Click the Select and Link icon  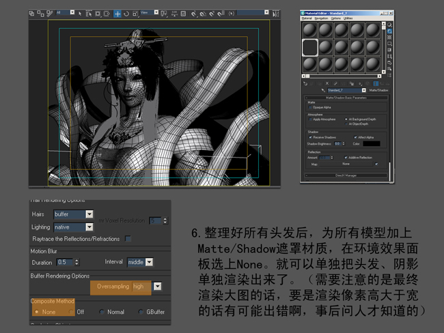(x=31, y=14)
